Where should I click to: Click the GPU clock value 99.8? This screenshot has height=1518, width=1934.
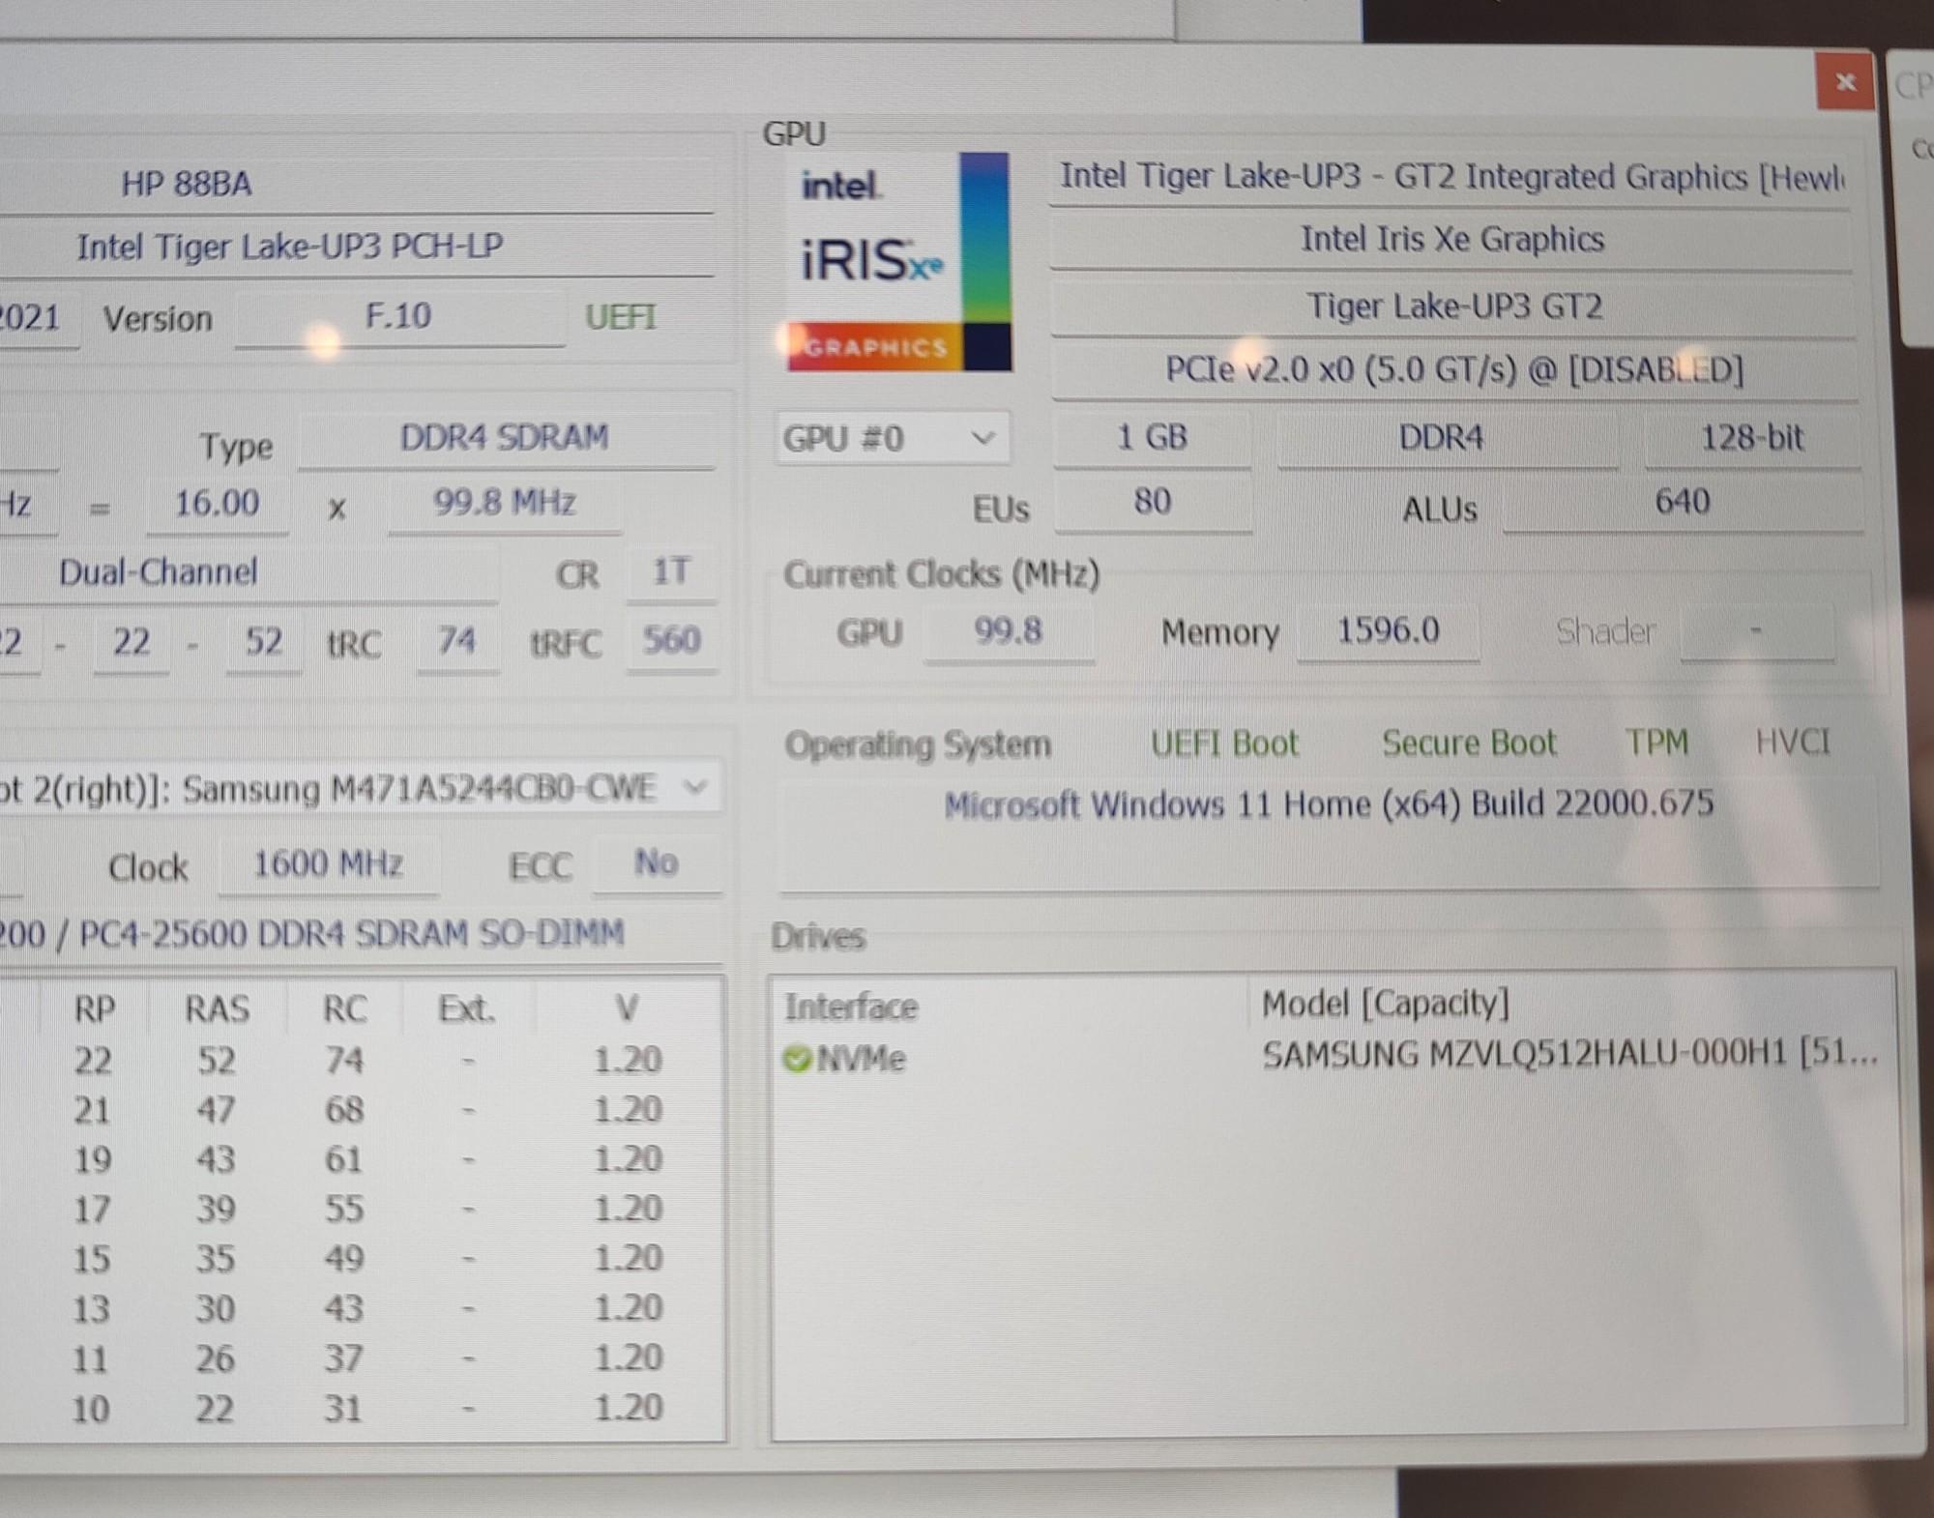(x=1008, y=632)
